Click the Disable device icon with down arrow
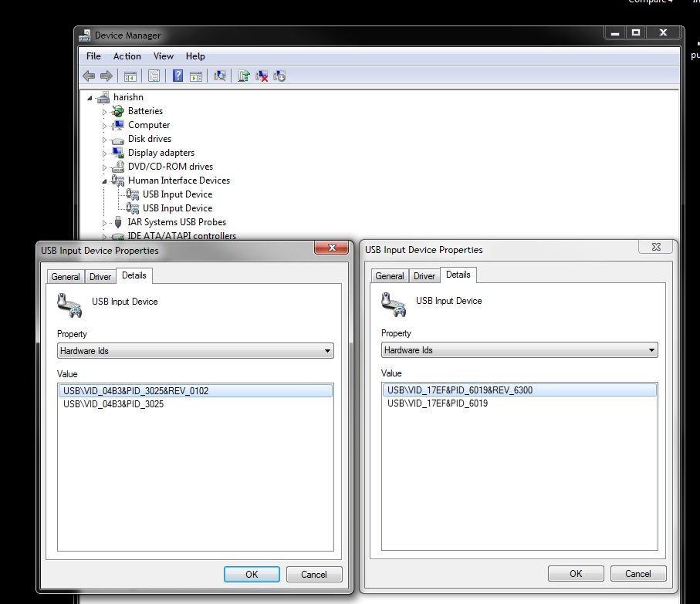Viewport: 700px width, 604px height. click(x=279, y=76)
